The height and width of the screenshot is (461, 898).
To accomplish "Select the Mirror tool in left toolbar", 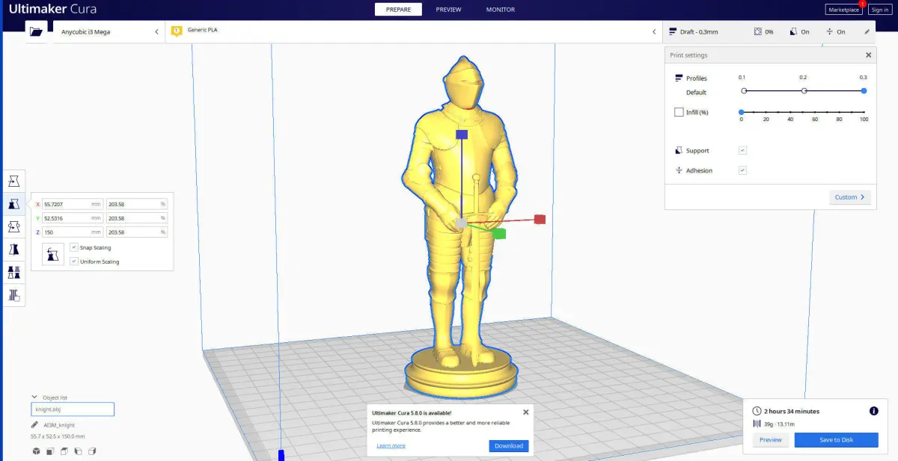I will point(13,250).
